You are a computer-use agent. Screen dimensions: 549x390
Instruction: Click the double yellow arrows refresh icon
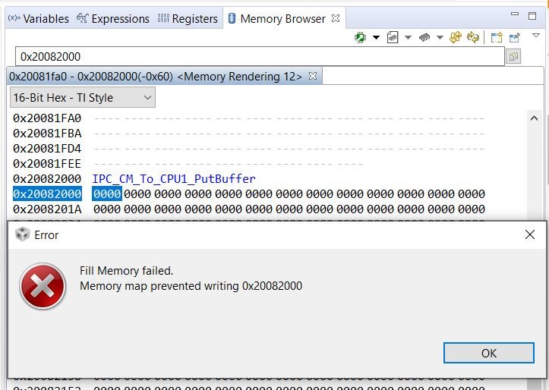456,37
